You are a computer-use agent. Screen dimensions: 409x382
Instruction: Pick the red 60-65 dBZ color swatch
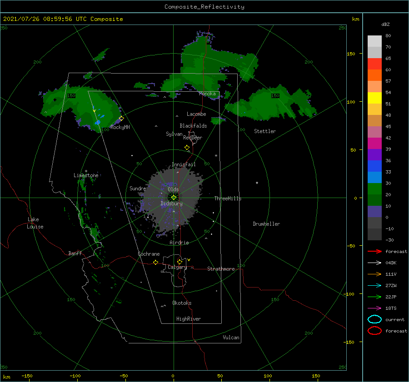374,64
